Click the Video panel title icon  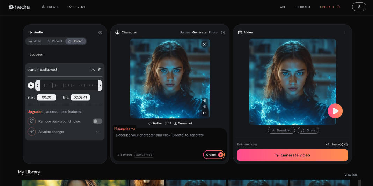[240, 32]
